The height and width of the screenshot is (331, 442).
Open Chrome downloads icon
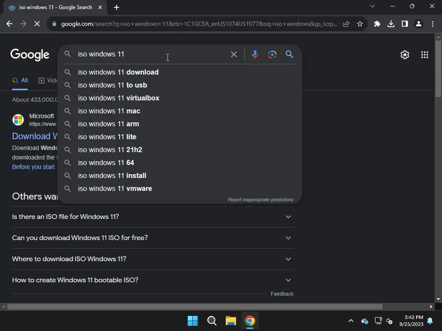pyautogui.click(x=391, y=24)
